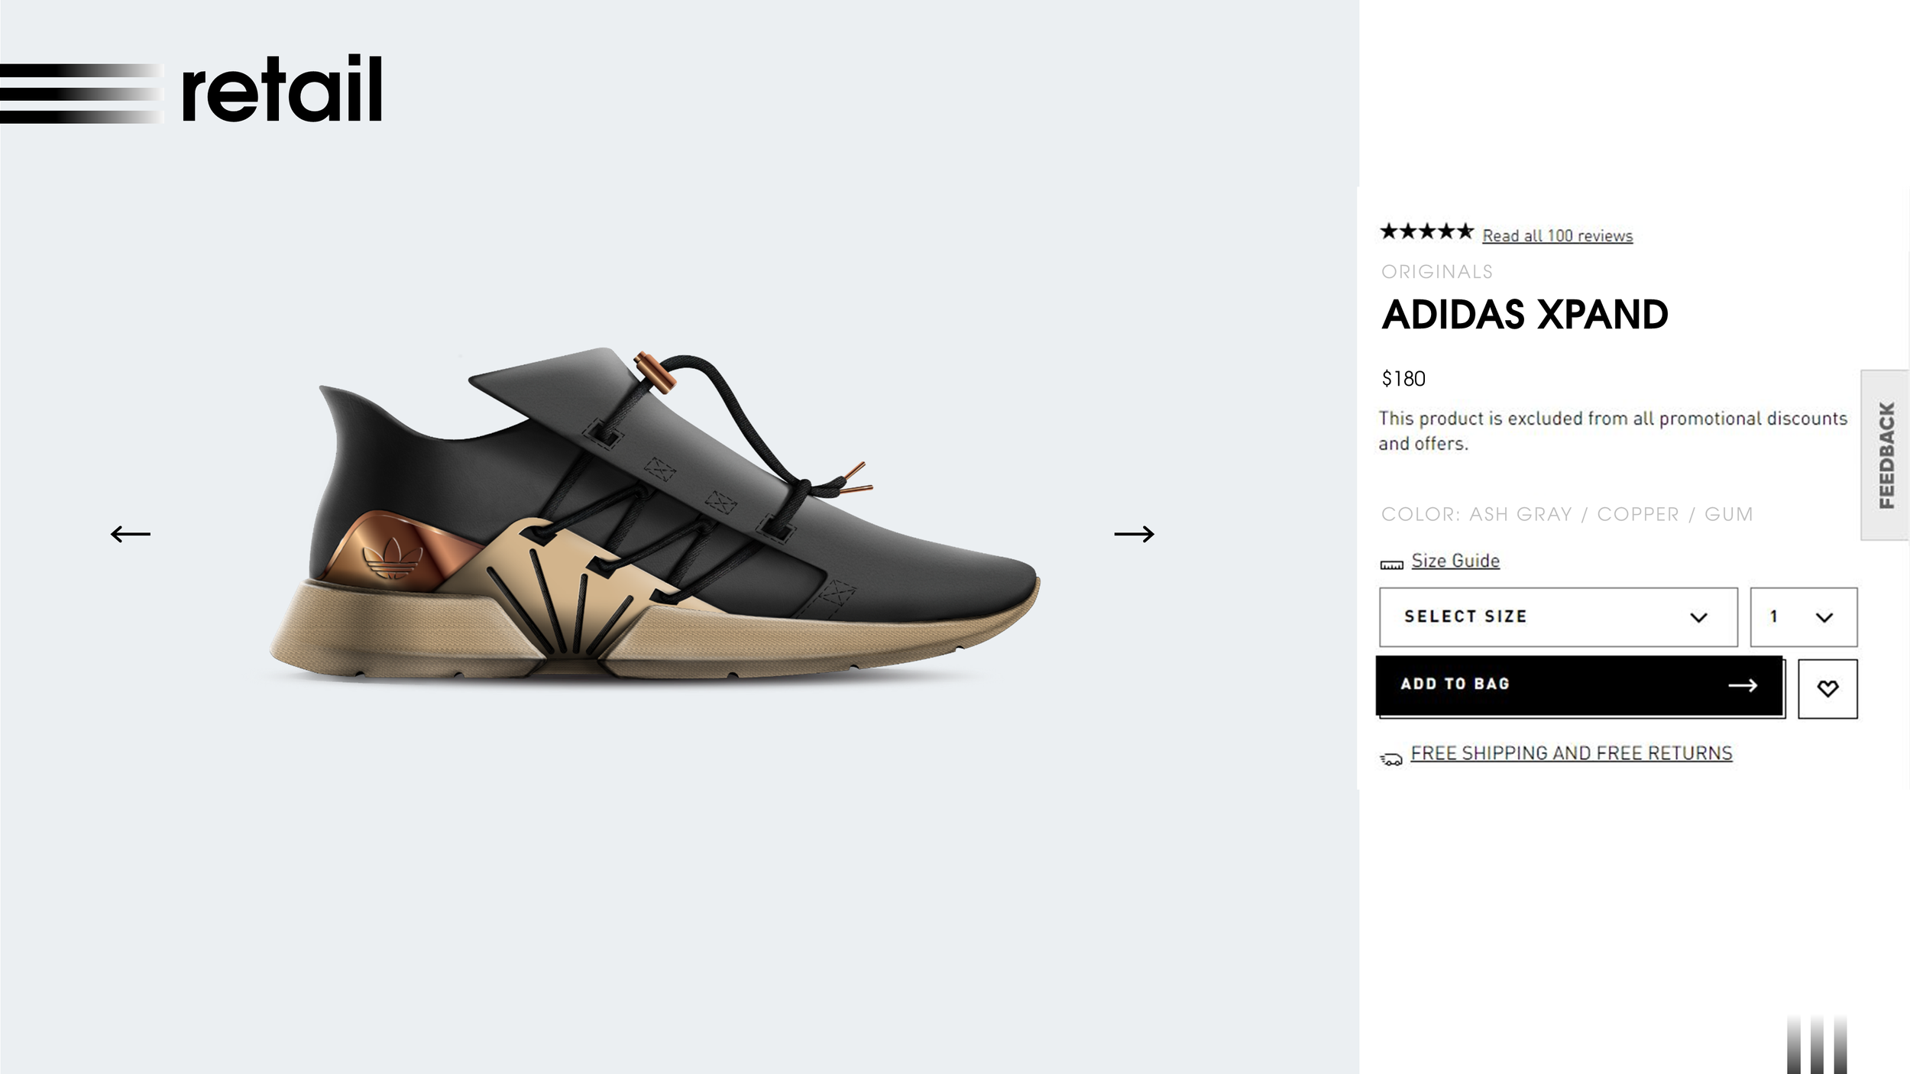Open the quantity dropdown showing 1
Screen dimensions: 1910x1074
coord(1804,616)
